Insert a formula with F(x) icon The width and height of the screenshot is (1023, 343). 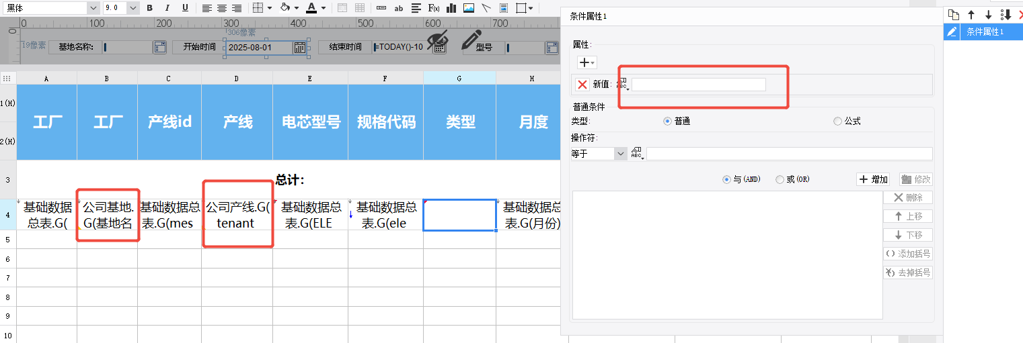tap(434, 8)
